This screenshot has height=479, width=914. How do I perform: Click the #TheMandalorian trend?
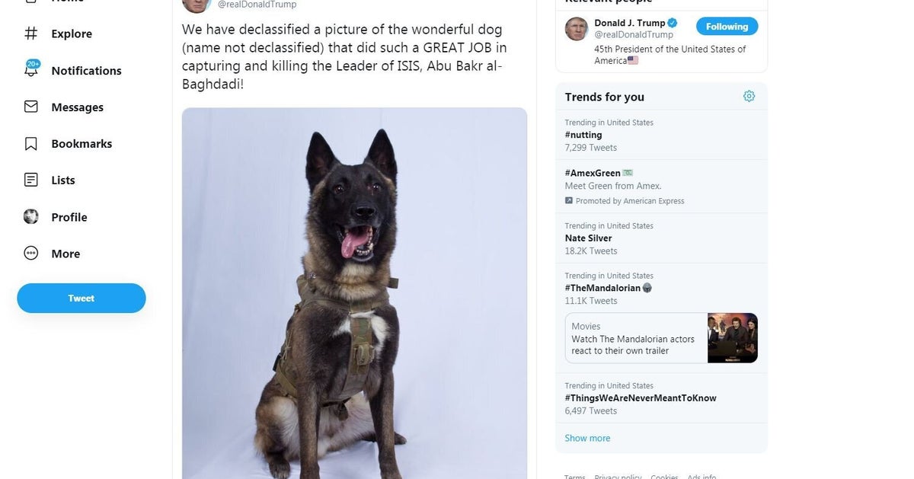coord(602,288)
